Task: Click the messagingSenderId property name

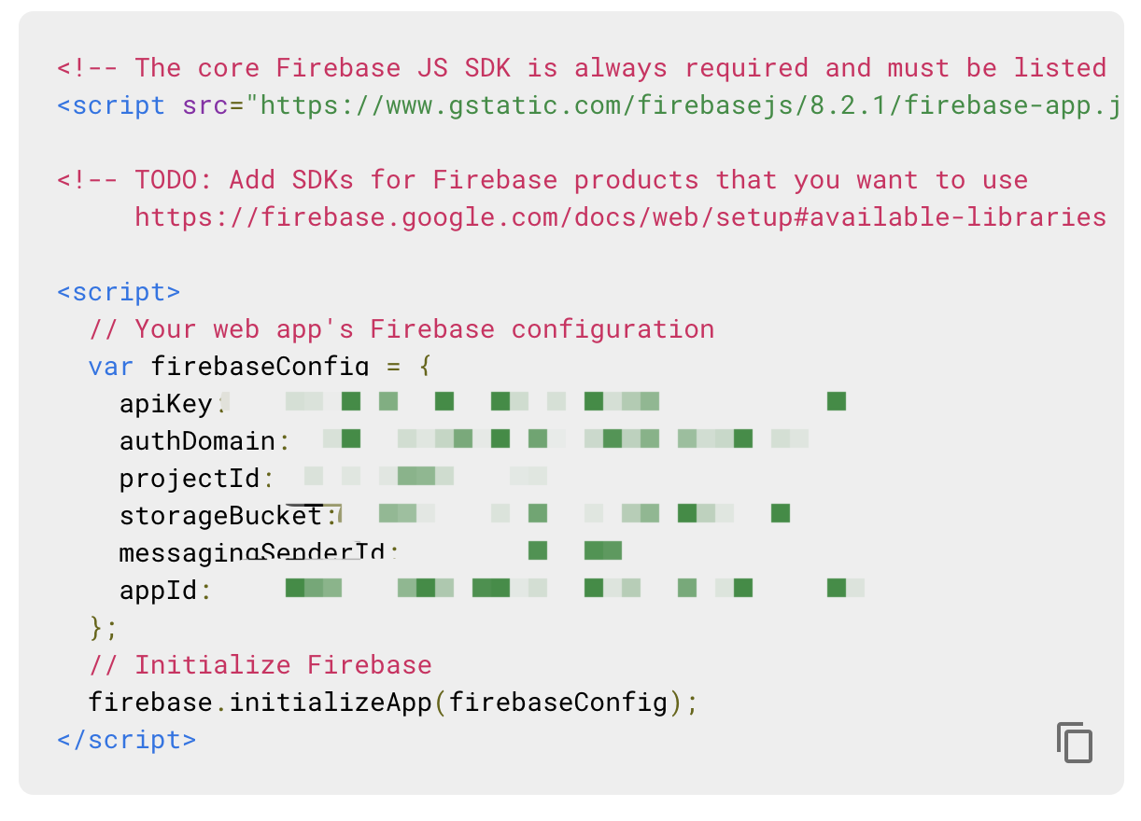Action: (x=252, y=553)
